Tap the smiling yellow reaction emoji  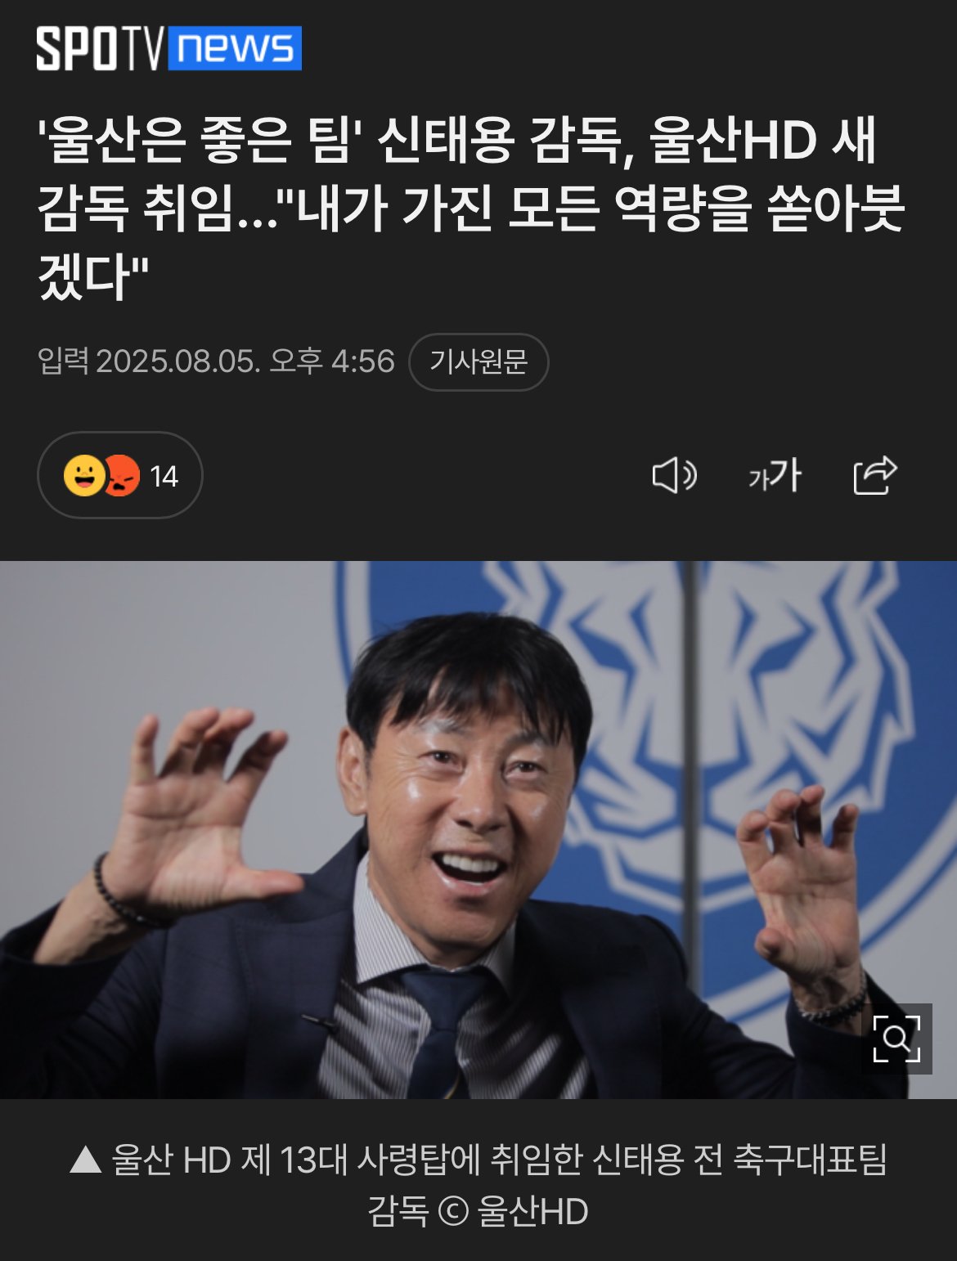point(84,475)
